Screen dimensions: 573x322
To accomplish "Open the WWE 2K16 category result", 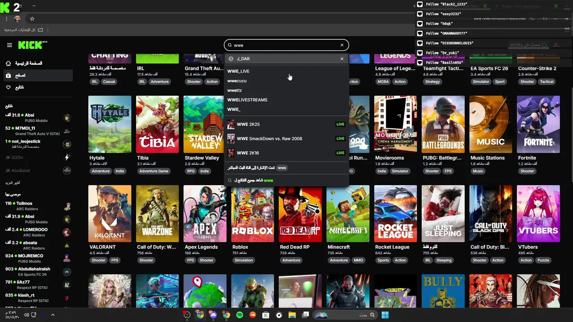I will click(286, 153).
